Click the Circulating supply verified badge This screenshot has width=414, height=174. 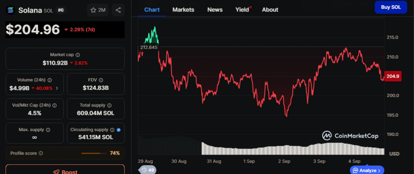pyautogui.click(x=118, y=130)
